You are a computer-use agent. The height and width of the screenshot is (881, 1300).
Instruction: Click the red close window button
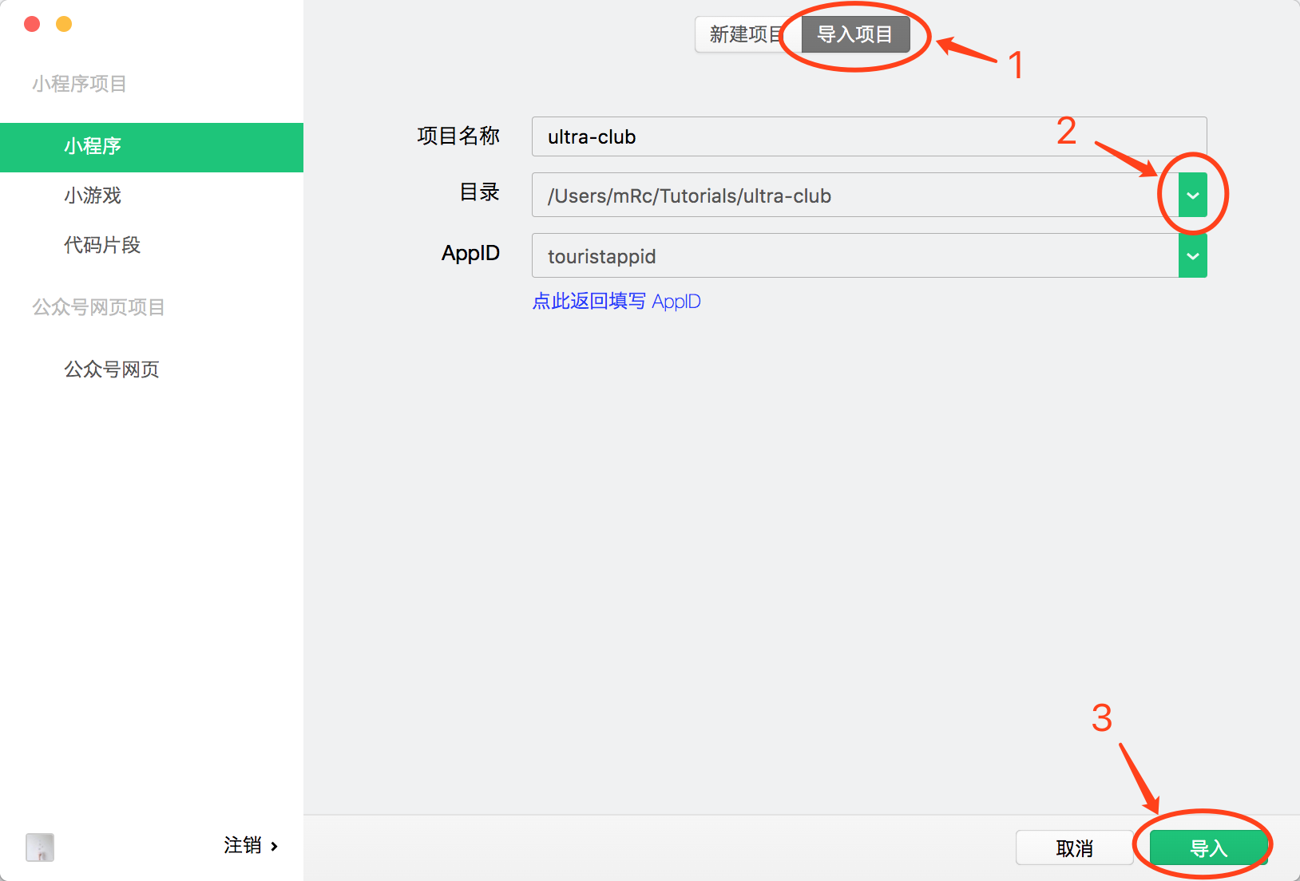(x=32, y=24)
